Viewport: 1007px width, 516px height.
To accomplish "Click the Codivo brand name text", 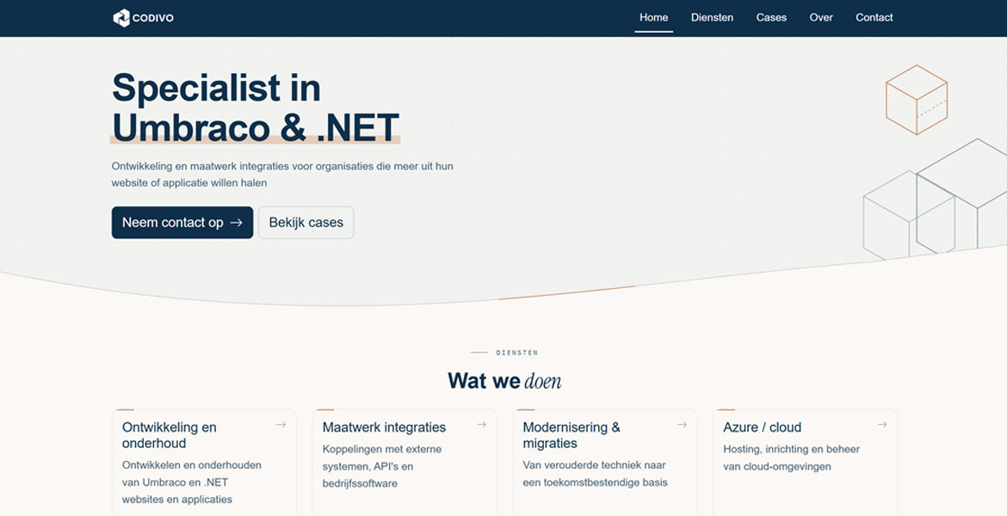I will (x=153, y=18).
